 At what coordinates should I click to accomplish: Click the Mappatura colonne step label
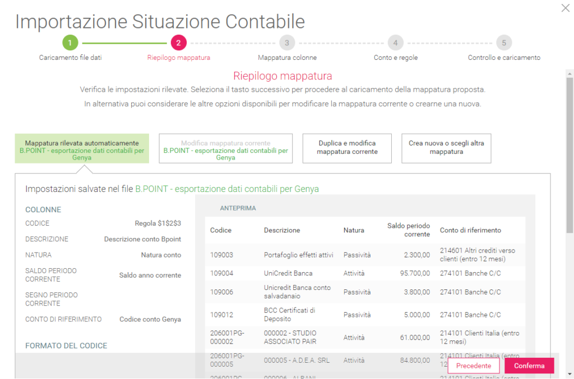point(288,58)
